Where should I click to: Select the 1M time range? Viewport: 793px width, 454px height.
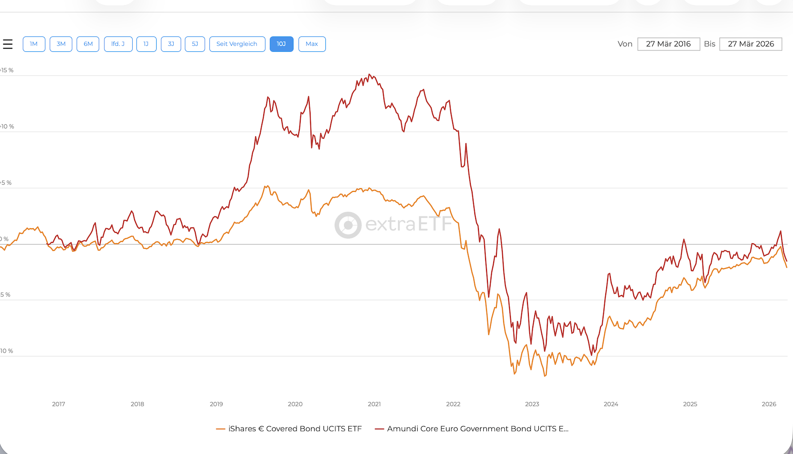[x=34, y=44]
